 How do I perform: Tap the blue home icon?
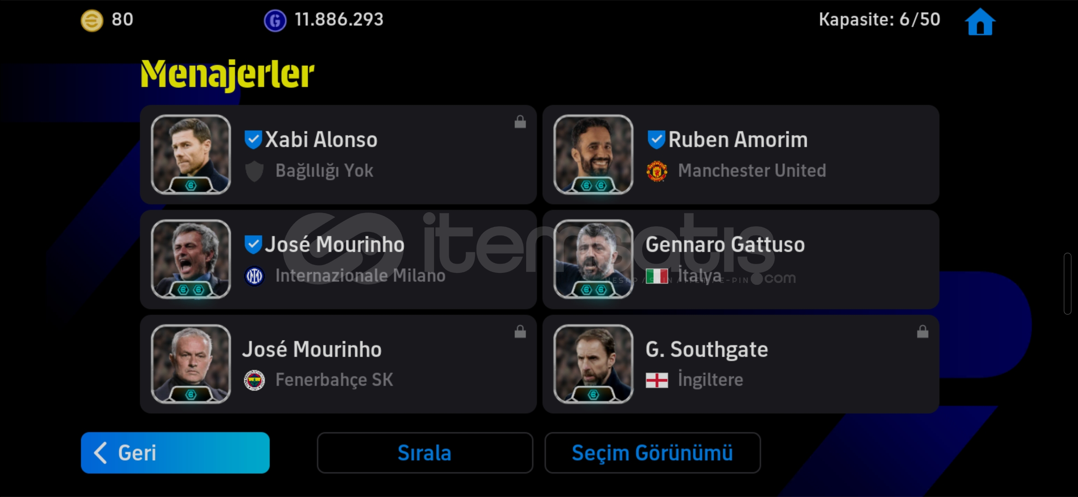(x=980, y=22)
